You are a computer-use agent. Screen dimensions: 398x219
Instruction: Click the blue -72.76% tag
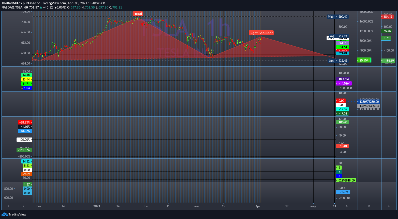pos(343,192)
